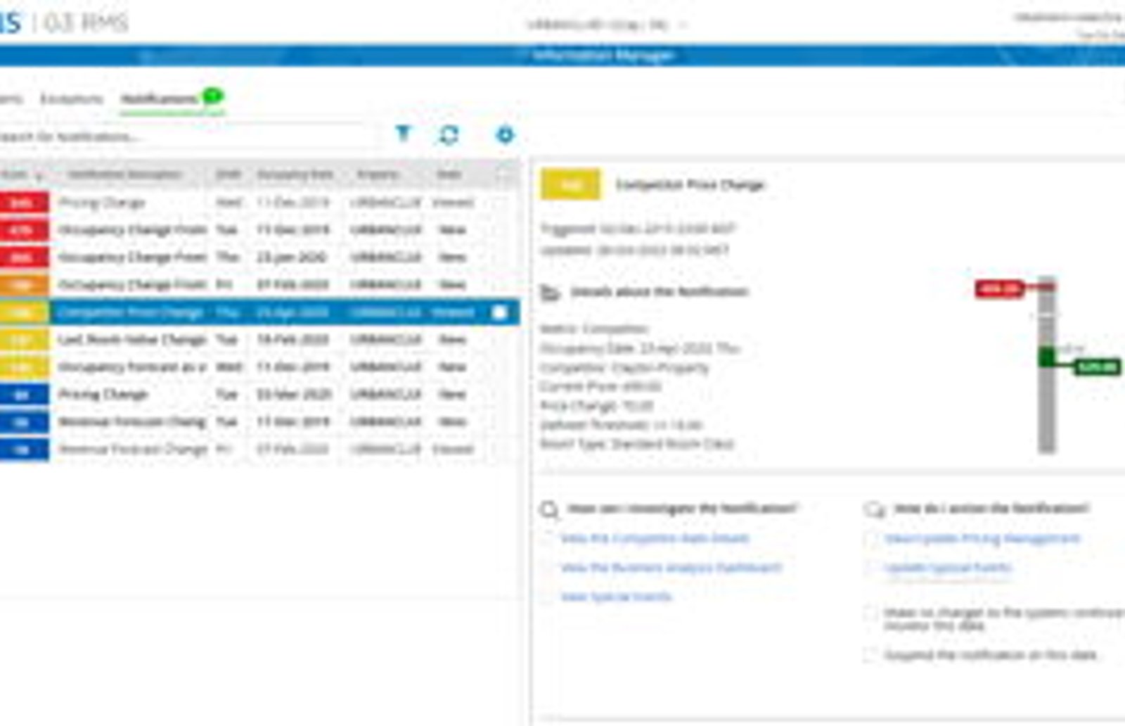Check the make no changes option checkbox

point(871,613)
